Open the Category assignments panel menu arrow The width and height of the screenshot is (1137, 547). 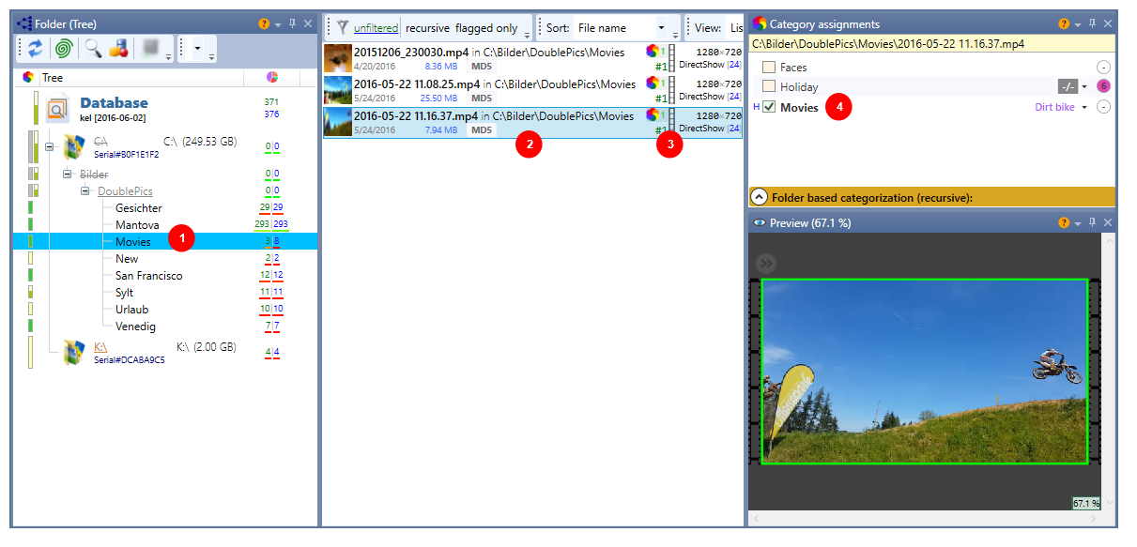point(1078,23)
